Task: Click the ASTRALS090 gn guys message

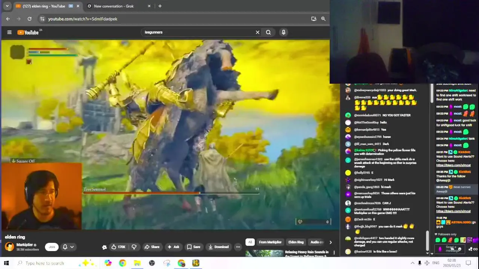Action: pyautogui.click(x=455, y=224)
